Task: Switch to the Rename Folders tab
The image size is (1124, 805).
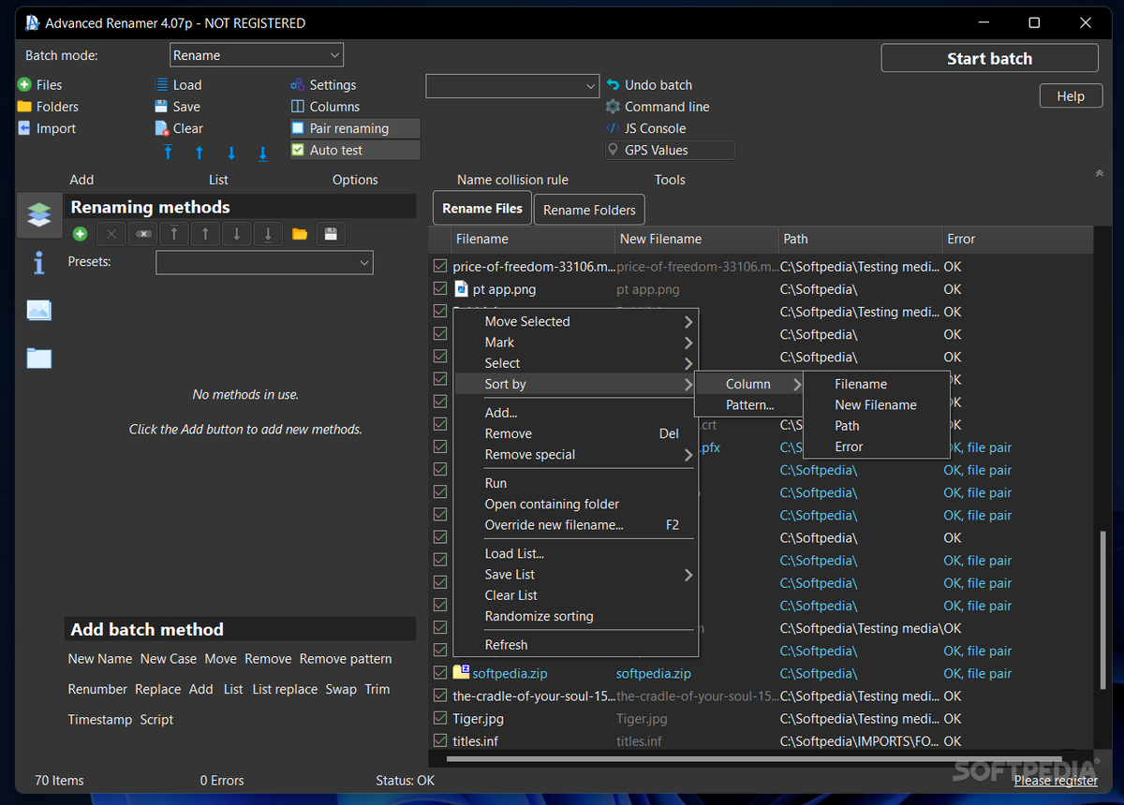Action: pyautogui.click(x=588, y=209)
